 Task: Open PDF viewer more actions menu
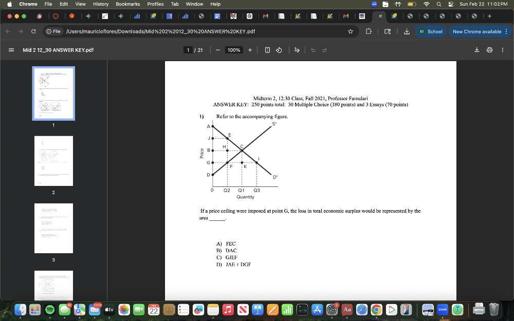(502, 50)
